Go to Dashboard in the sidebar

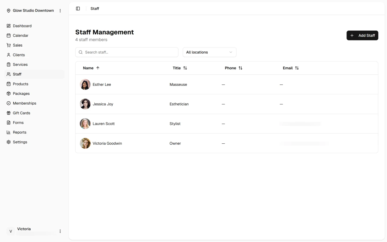(34, 26)
